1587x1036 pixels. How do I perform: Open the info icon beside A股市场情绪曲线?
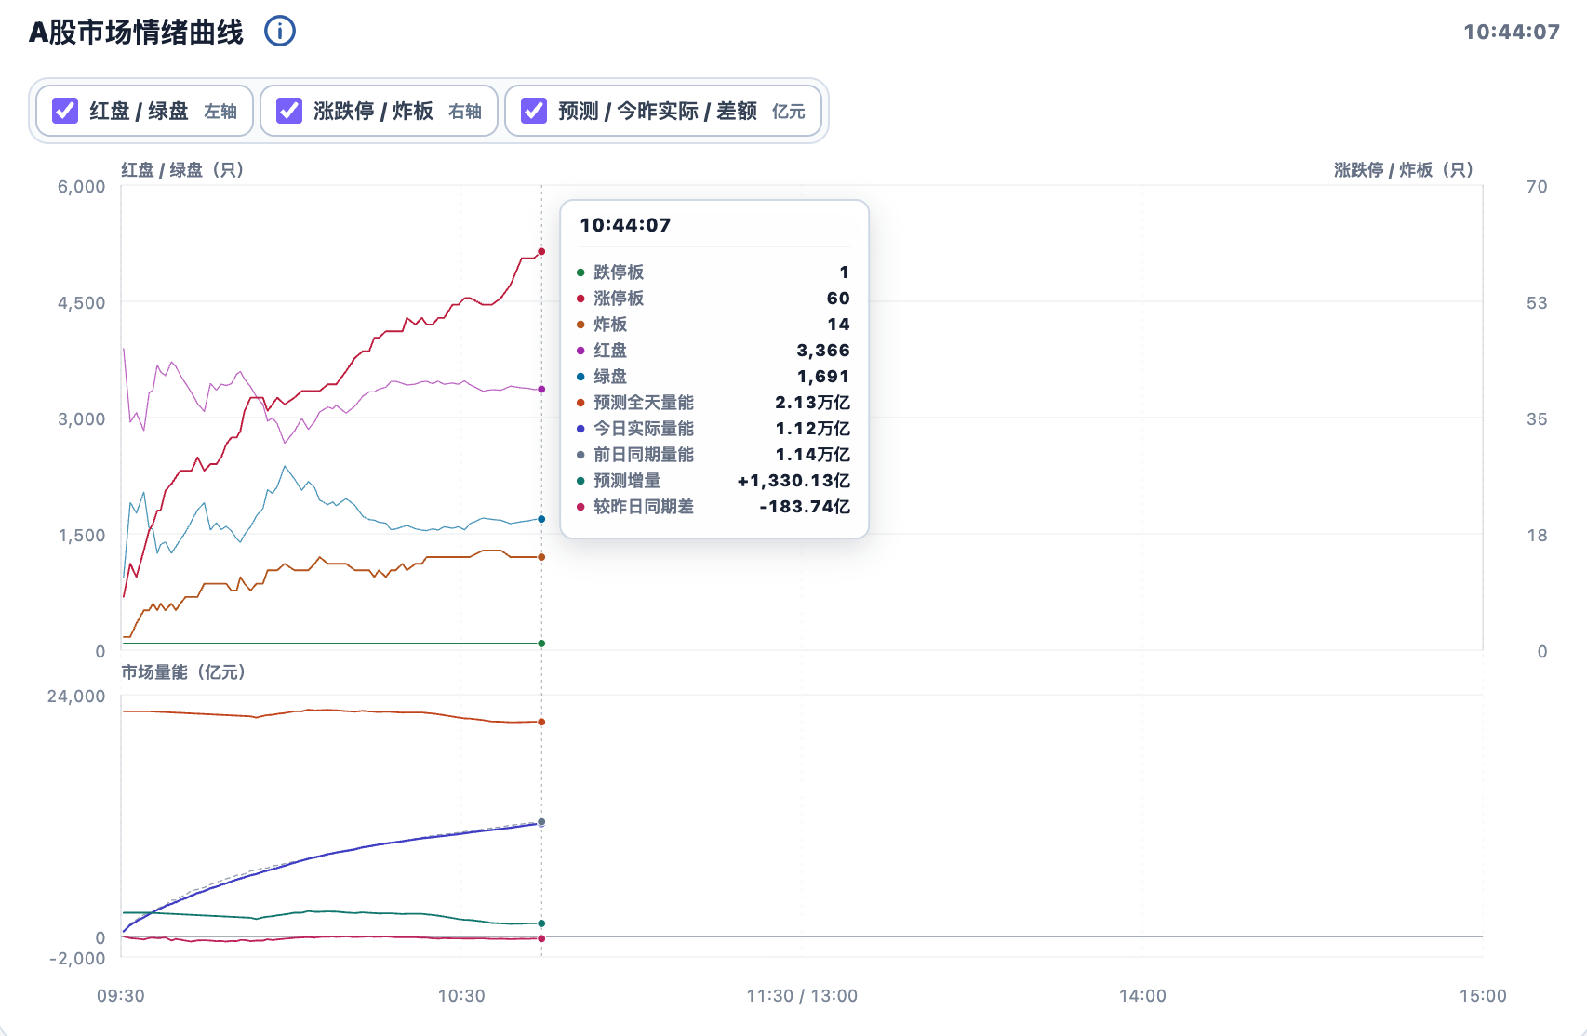280,32
